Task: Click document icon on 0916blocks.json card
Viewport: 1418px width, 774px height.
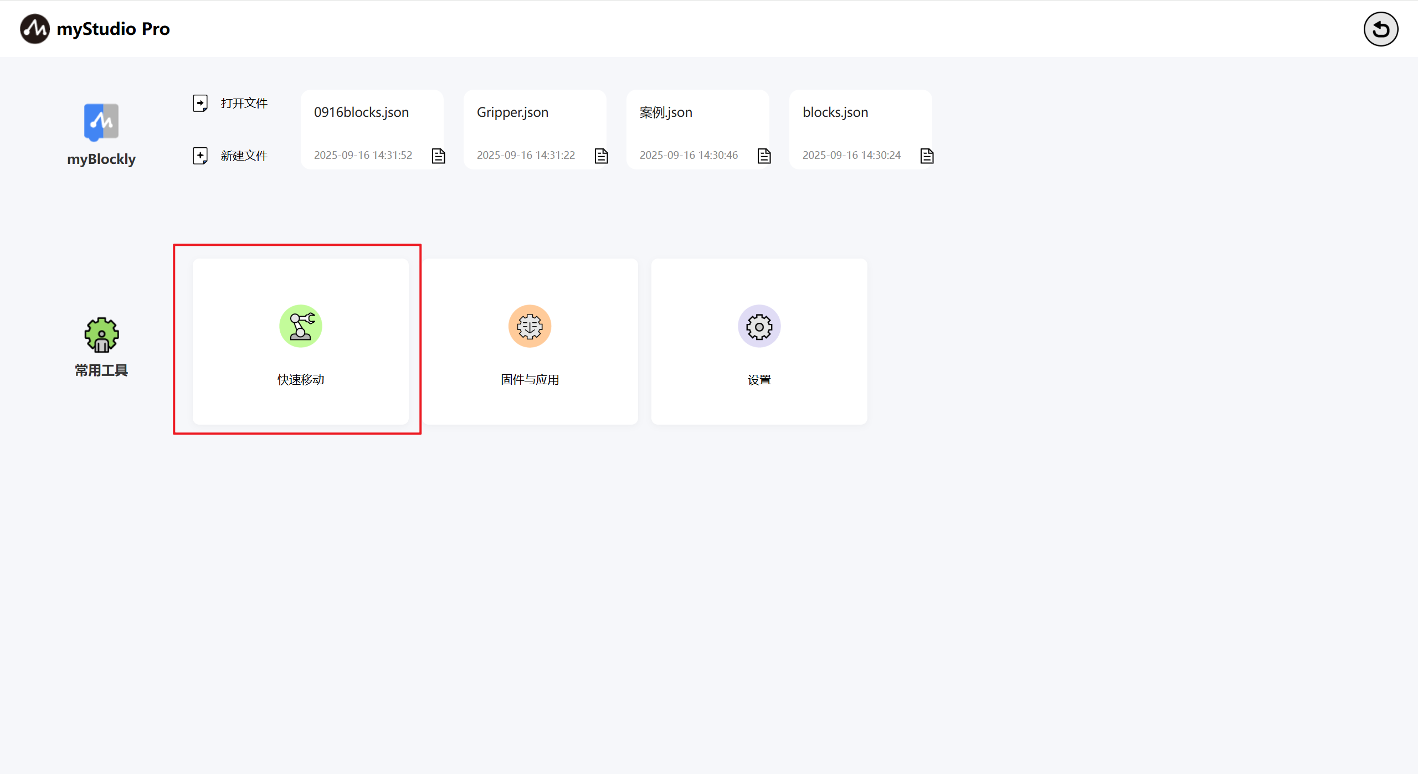Action: click(x=438, y=156)
